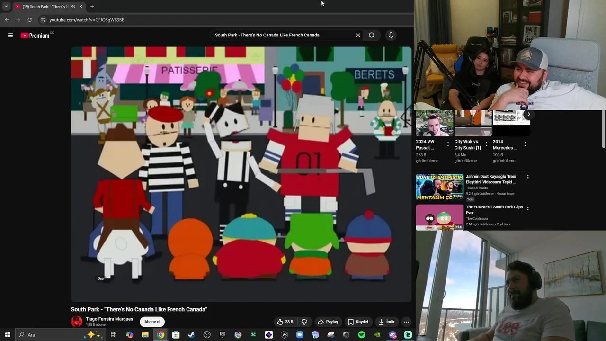Reload the page with the refresh icon
606x341 pixels.
[29, 20]
